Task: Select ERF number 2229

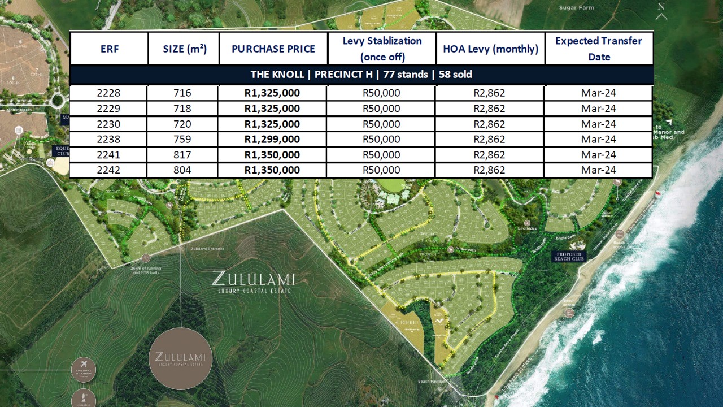Action: [x=108, y=109]
